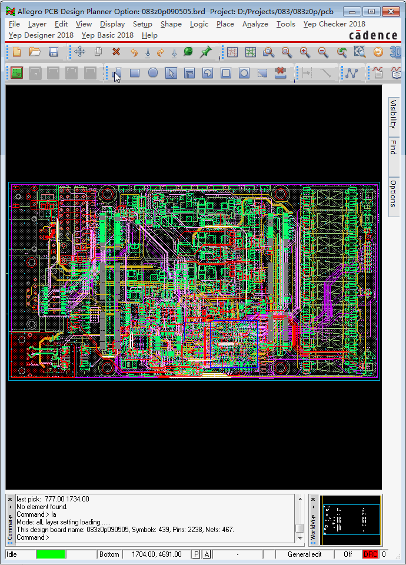This screenshot has width=406, height=565.
Task: Open the Display menu
Action: click(112, 24)
